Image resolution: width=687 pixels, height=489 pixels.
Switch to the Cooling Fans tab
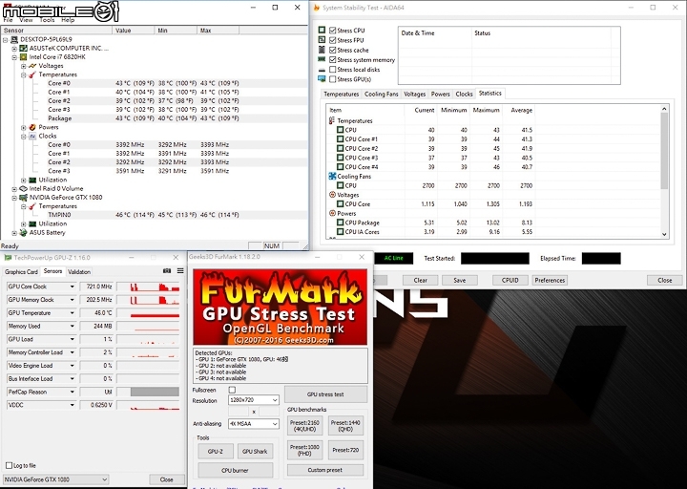pyautogui.click(x=381, y=94)
